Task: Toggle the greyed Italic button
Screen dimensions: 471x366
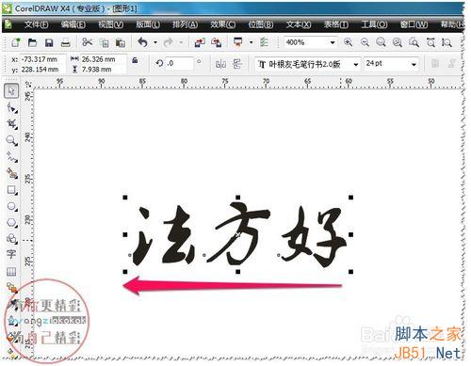Action: coord(451,64)
